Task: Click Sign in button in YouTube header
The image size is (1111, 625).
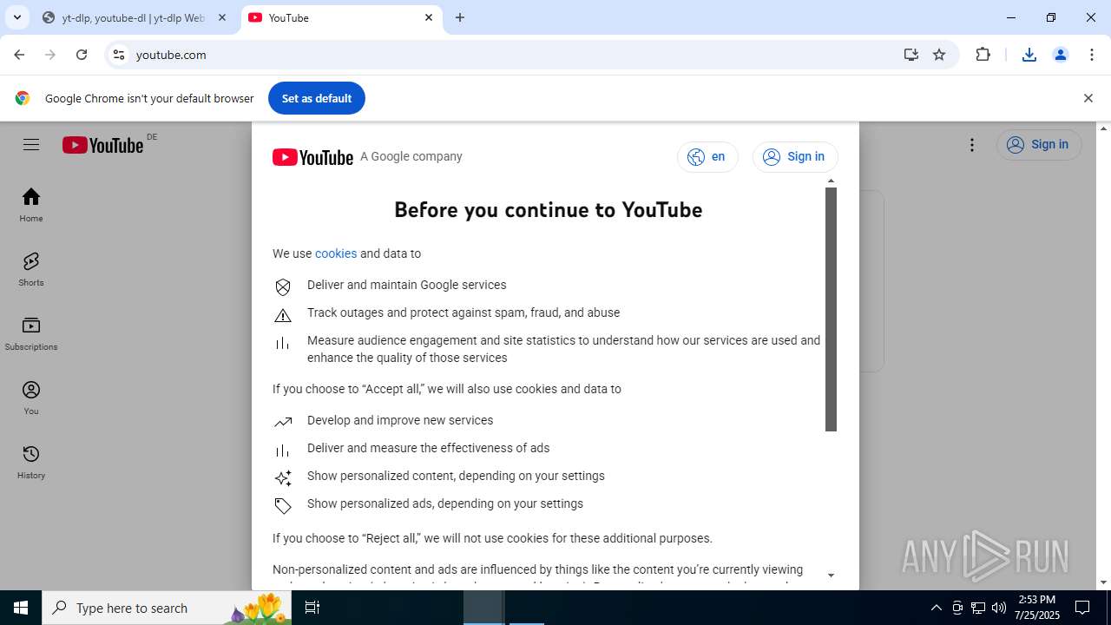Action: coord(1039,145)
